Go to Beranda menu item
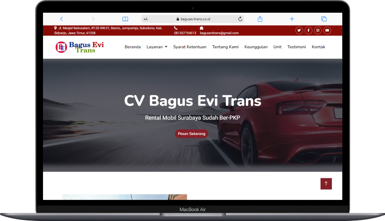The height and width of the screenshot is (221, 385). 133,47
